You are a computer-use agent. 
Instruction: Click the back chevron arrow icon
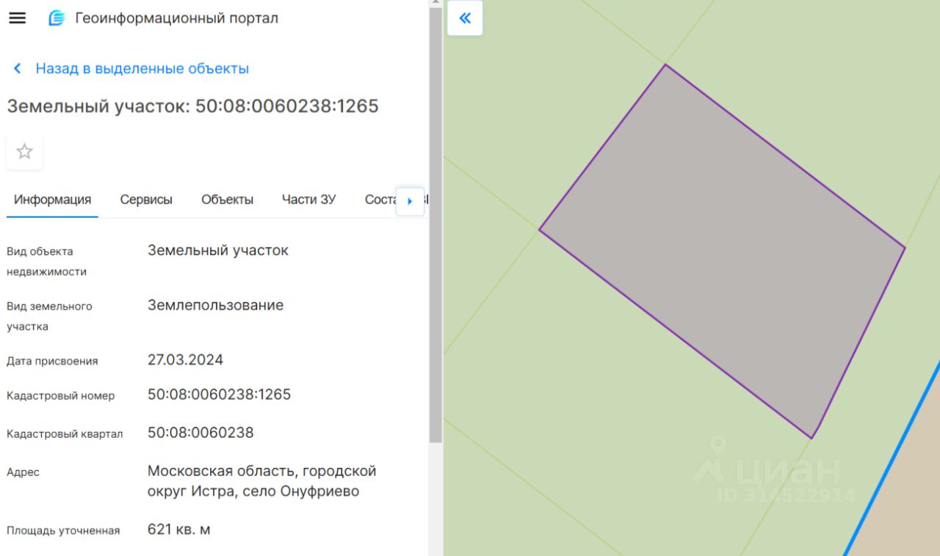tap(18, 69)
